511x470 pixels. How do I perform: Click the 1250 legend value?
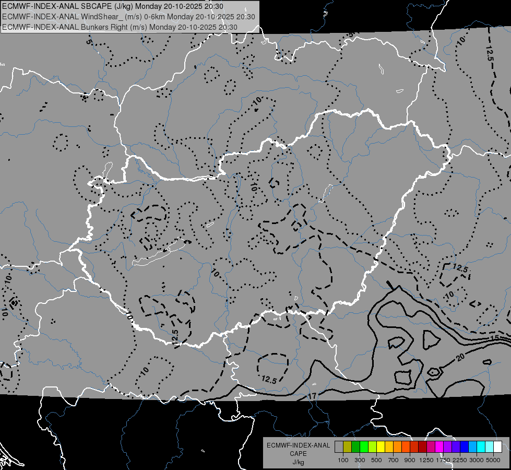426,460
